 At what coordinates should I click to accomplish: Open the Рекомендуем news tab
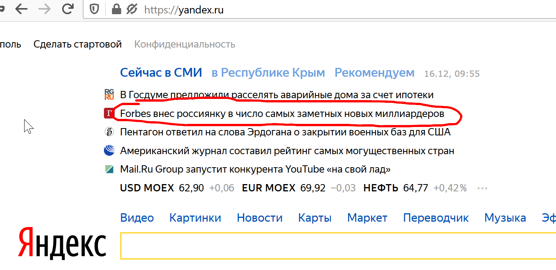click(375, 72)
